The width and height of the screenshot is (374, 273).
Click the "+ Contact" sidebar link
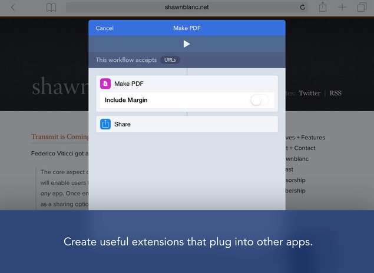point(302,148)
